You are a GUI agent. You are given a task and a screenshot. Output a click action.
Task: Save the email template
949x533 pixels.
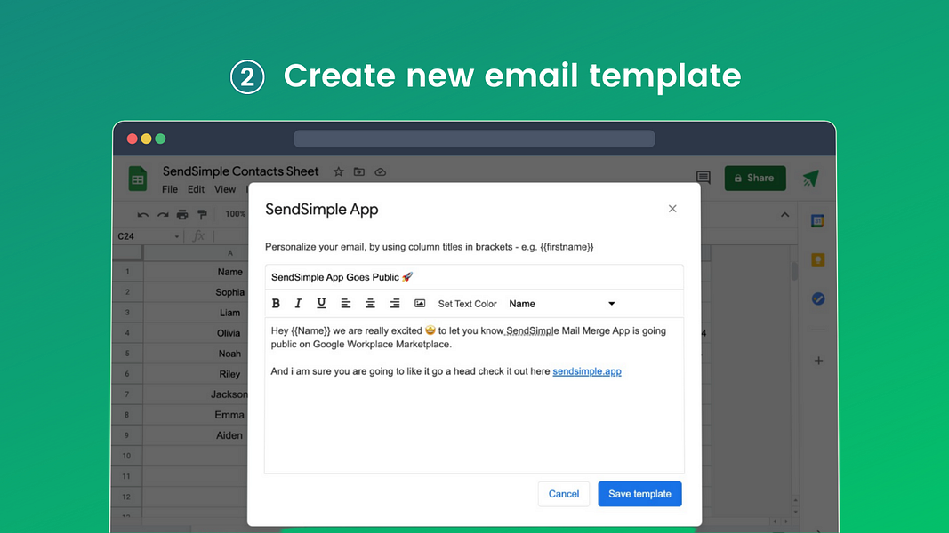click(x=639, y=493)
